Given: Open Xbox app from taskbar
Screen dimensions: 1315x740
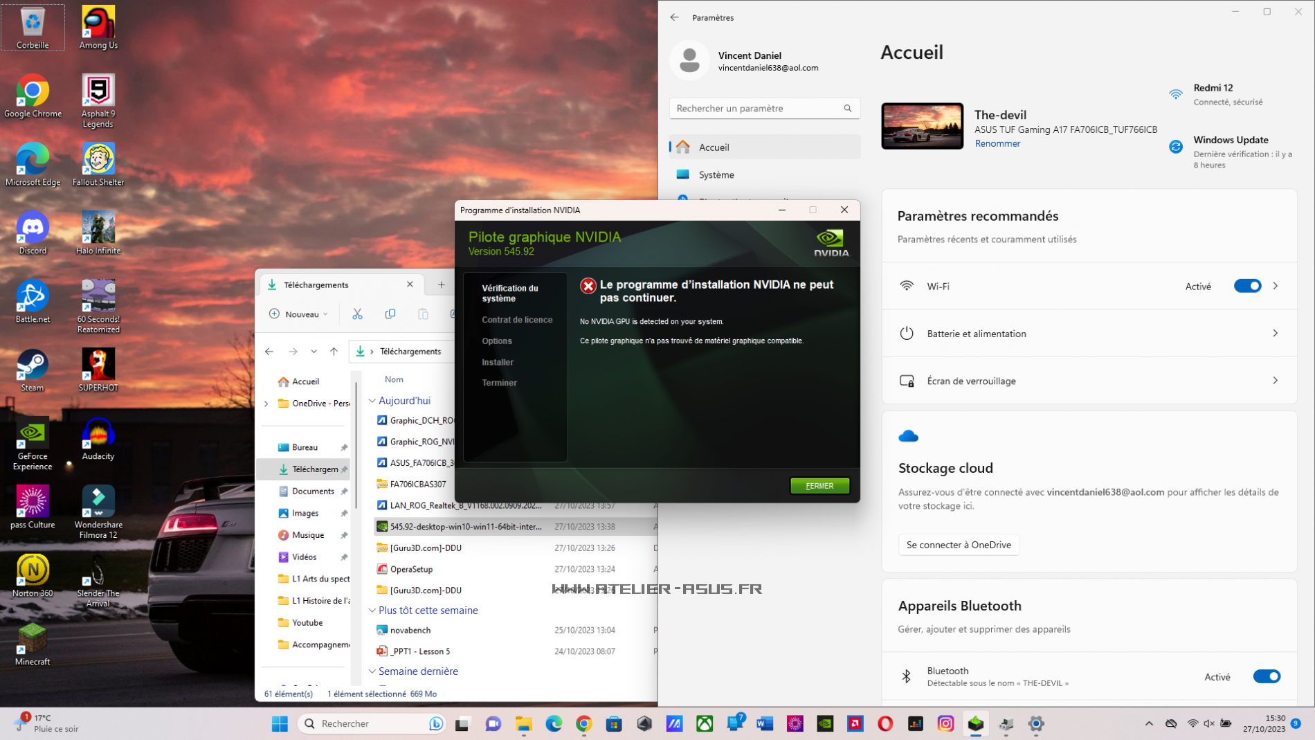Looking at the screenshot, I should coord(705,724).
